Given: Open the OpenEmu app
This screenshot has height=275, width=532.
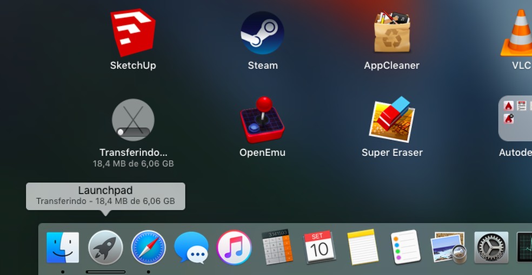Looking at the screenshot, I should point(262,120).
